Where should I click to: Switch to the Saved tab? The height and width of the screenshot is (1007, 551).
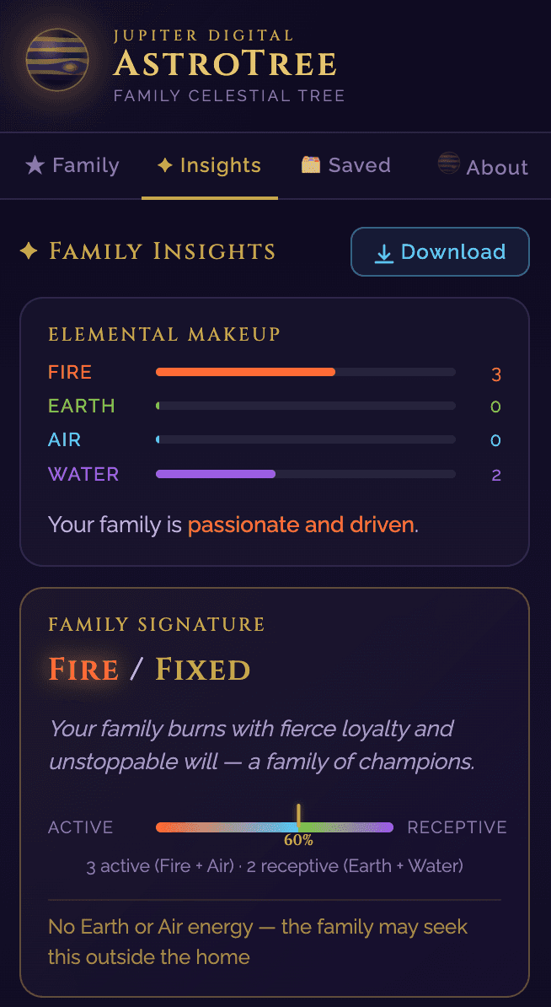(x=346, y=165)
